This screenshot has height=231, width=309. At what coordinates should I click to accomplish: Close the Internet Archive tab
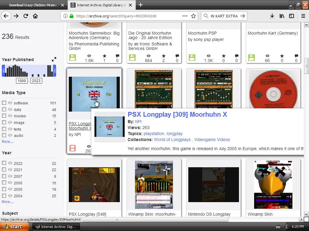click(x=130, y=5)
